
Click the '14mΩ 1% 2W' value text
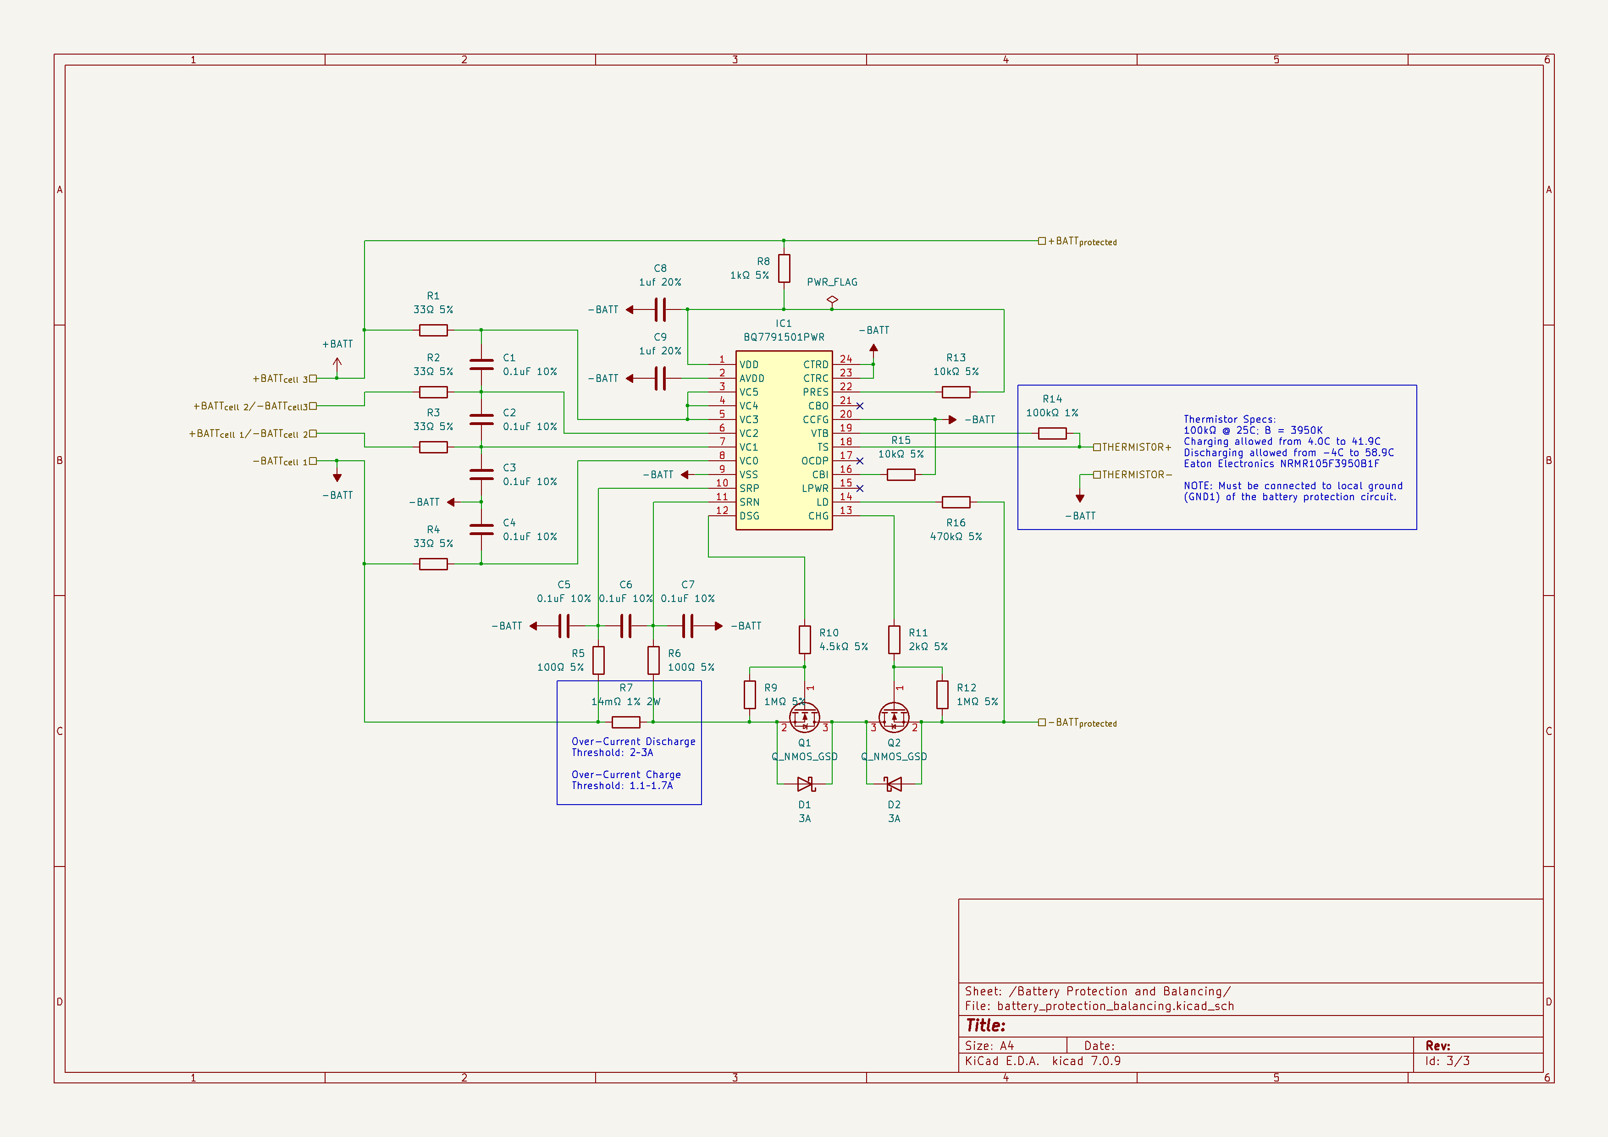[625, 701]
